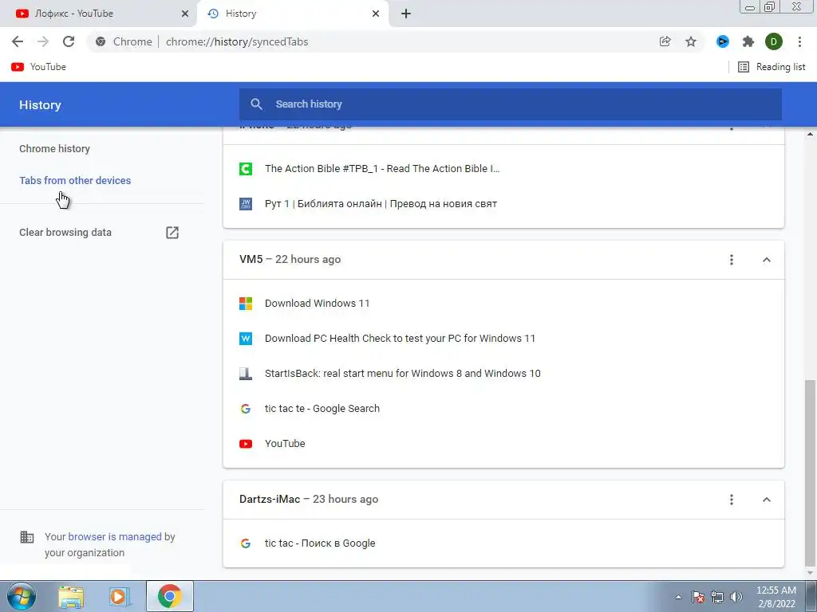Click the green C favicon for Action Bible
This screenshot has height=612, width=817.
coord(246,169)
